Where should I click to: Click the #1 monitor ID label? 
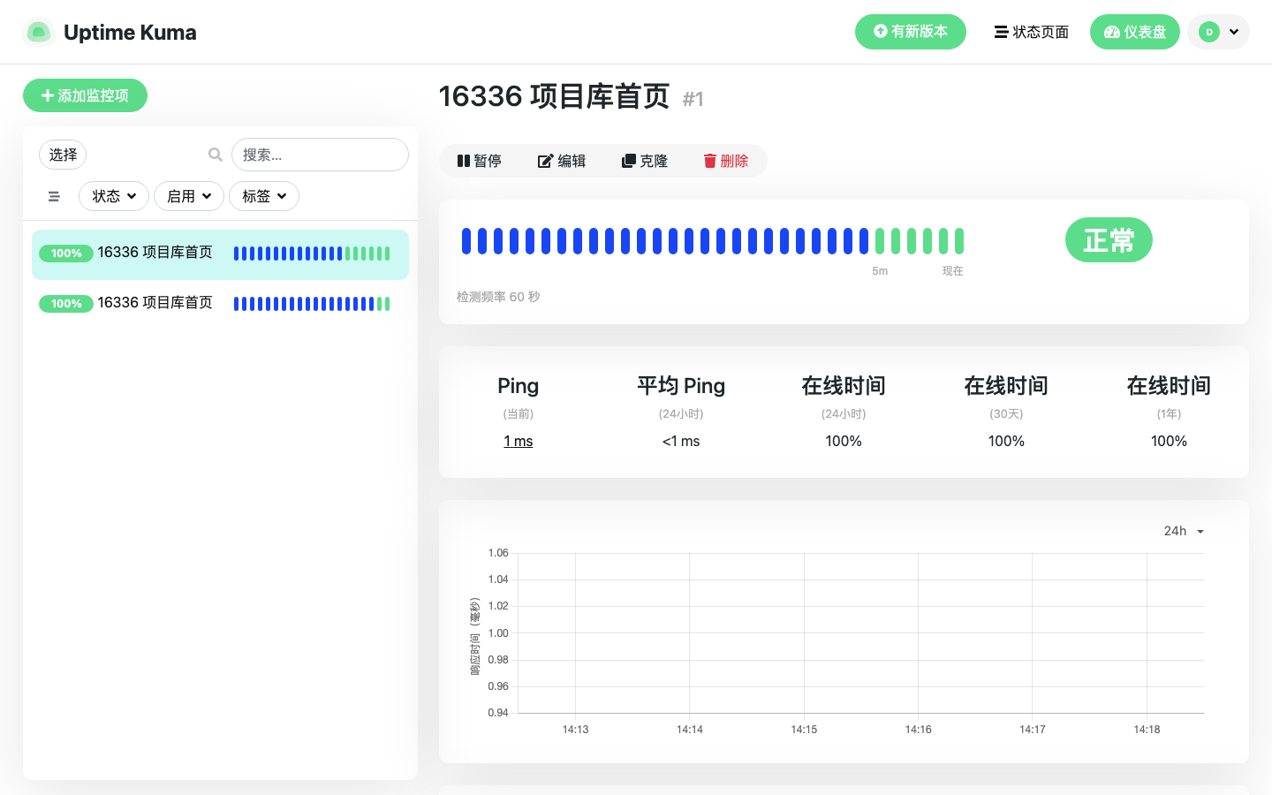tap(693, 99)
